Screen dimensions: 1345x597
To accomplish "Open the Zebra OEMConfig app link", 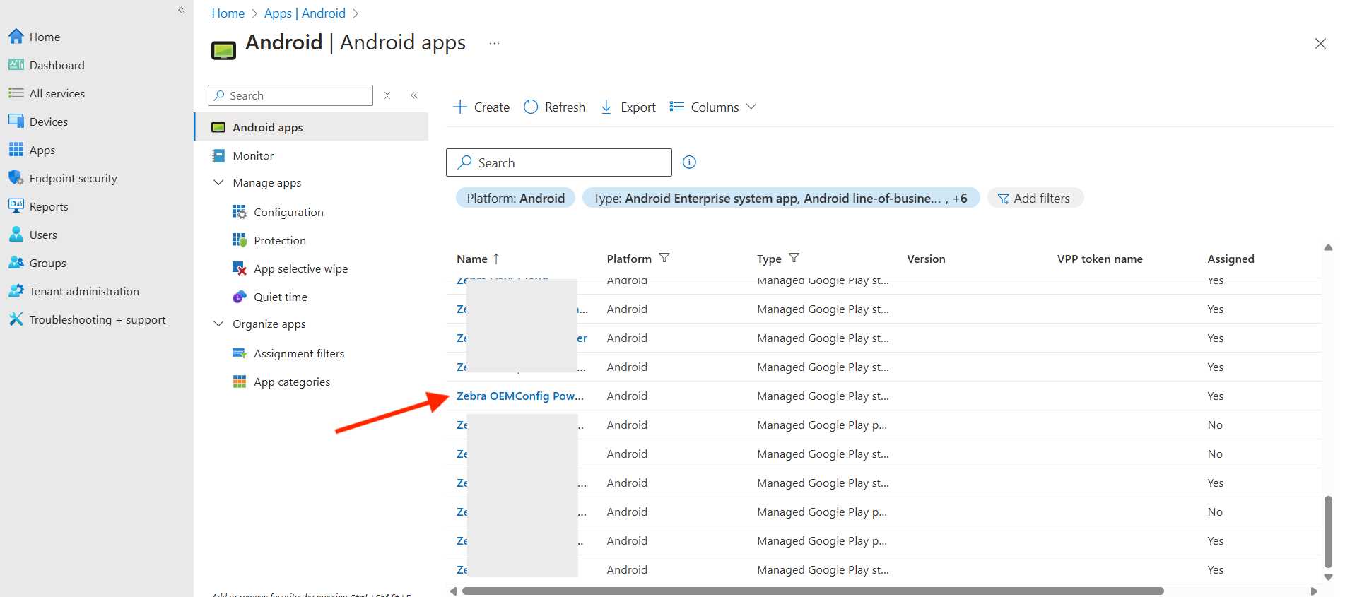I will (519, 396).
